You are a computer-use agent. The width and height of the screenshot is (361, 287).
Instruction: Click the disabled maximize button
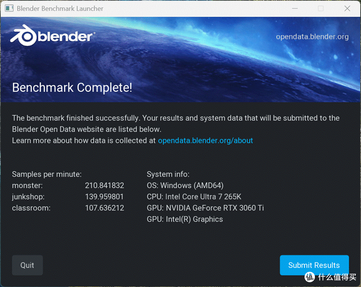(321, 9)
